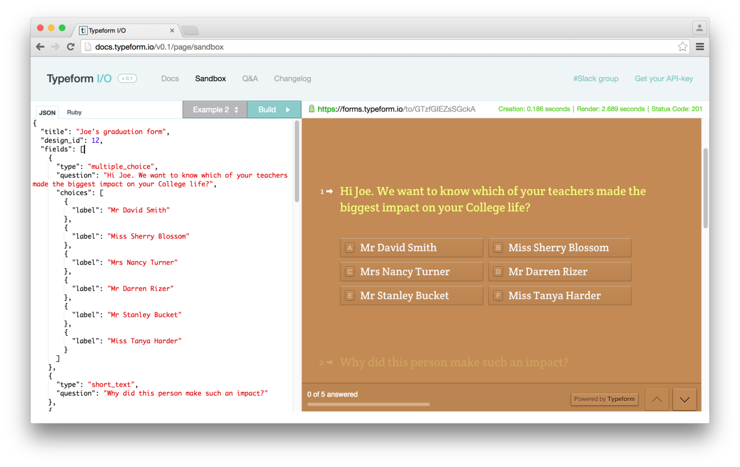Screen dimensions: 740x467
Task: Open the Docs nav item
Action: [x=170, y=79]
